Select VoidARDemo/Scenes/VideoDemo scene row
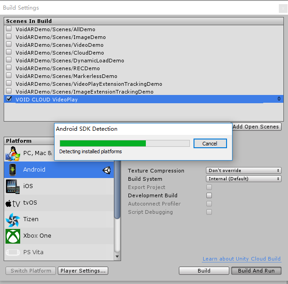288x284 pixels. (144, 45)
